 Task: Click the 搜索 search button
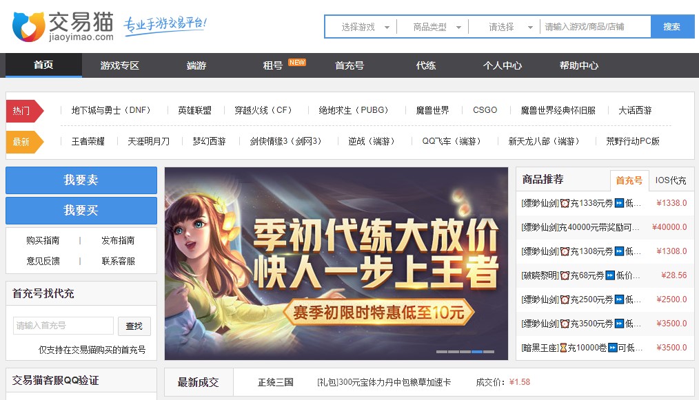coord(672,27)
